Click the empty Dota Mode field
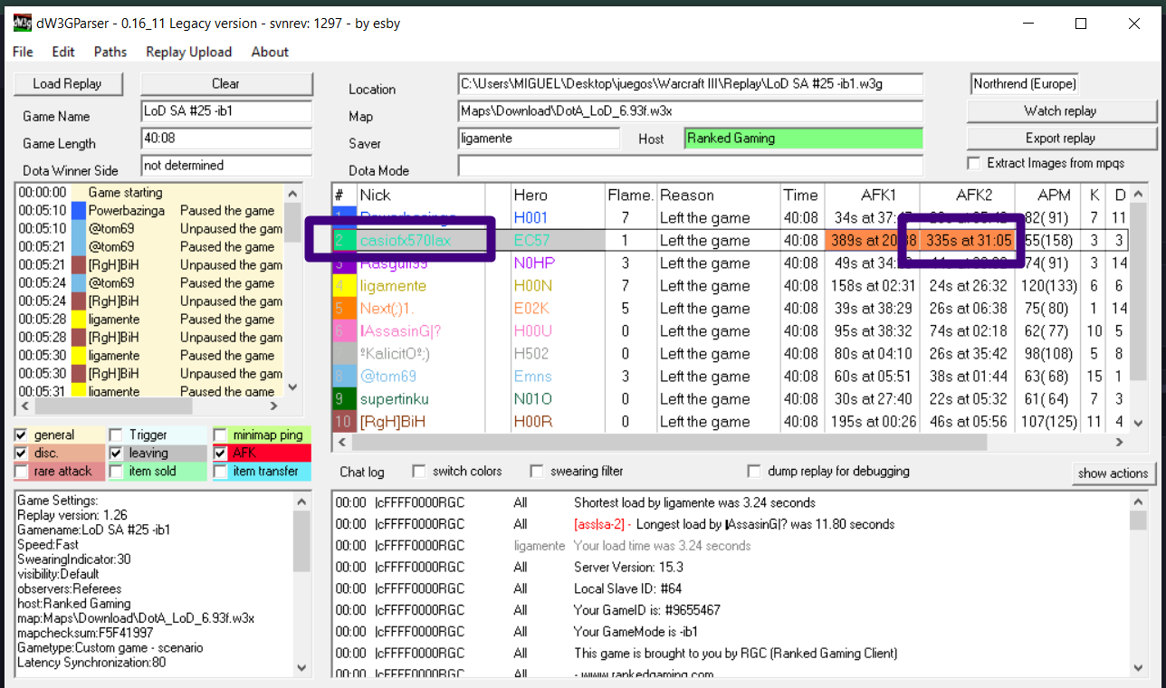The image size is (1166, 688). point(691,166)
